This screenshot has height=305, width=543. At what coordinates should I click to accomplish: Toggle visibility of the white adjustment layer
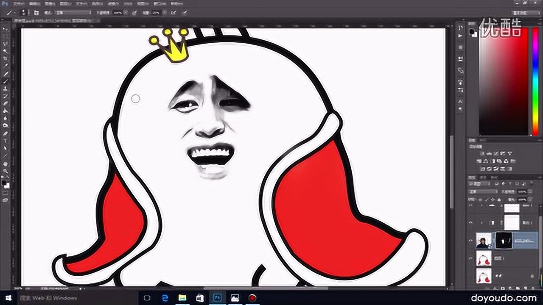click(471, 222)
